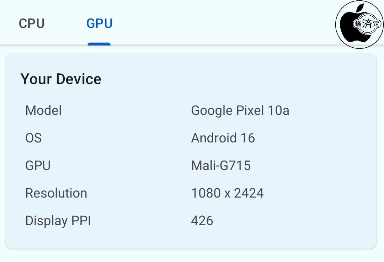Click the blue underline indicator beneath GPU tab
The height and width of the screenshot is (262, 384).
[x=99, y=44]
